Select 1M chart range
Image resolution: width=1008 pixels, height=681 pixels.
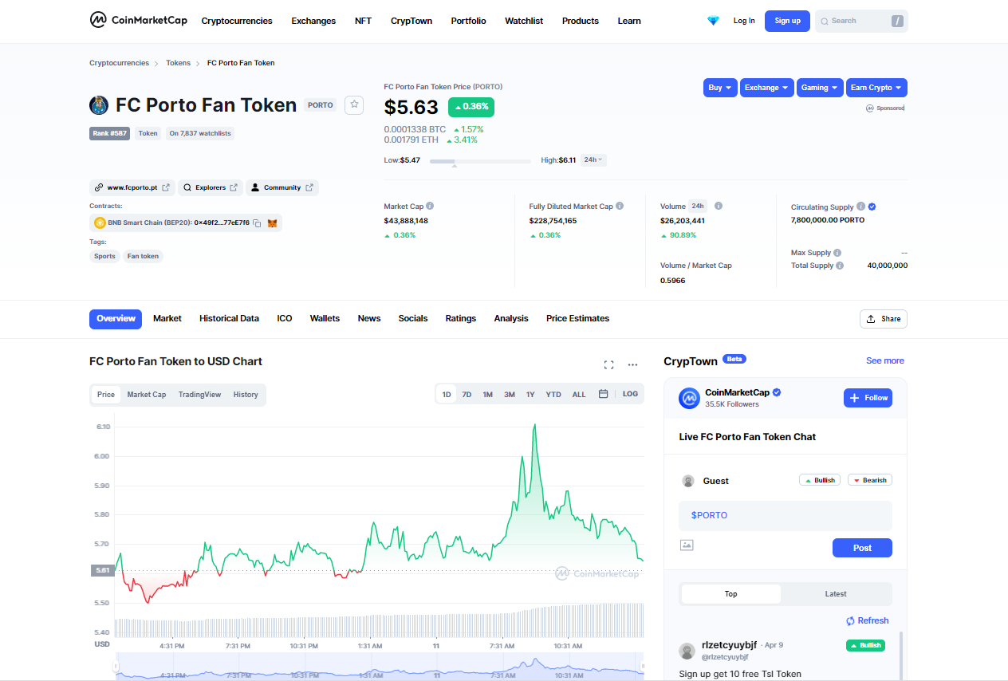[487, 394]
